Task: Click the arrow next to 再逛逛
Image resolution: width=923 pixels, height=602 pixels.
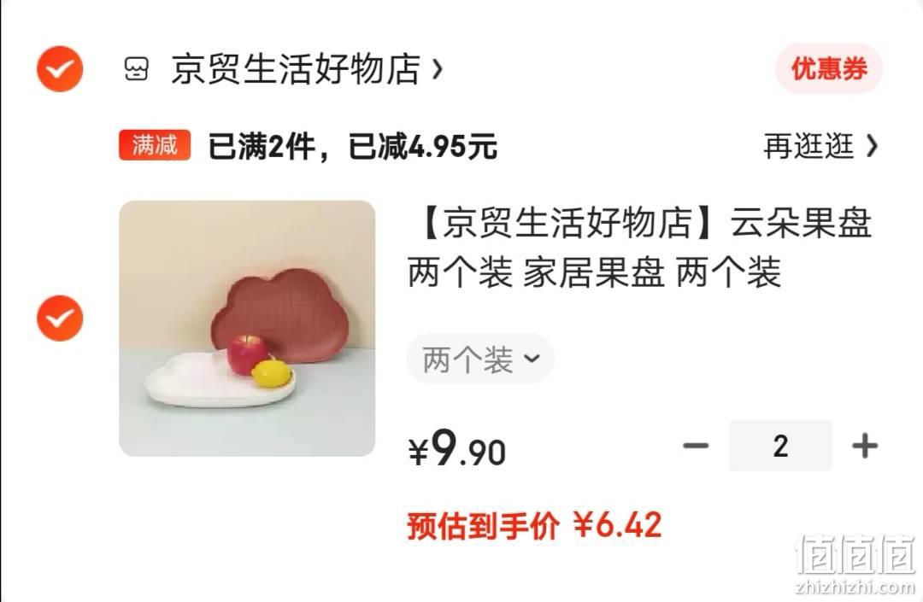Action: (872, 146)
